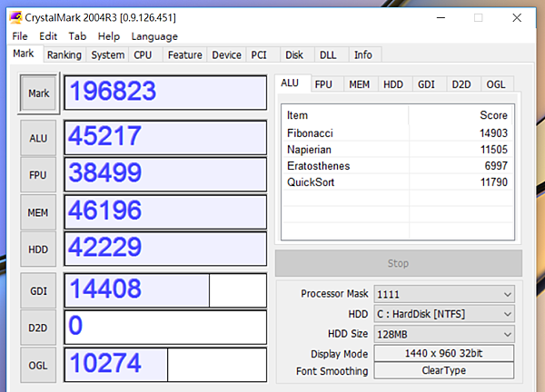The height and width of the screenshot is (392, 545).
Task: Click the MEM score 46196
Action: click(x=165, y=211)
